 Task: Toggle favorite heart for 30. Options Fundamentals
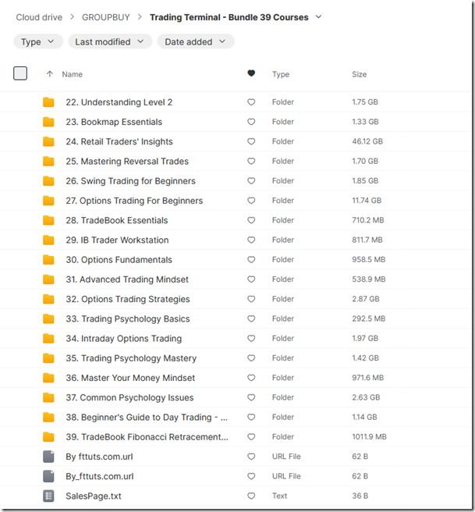click(251, 260)
